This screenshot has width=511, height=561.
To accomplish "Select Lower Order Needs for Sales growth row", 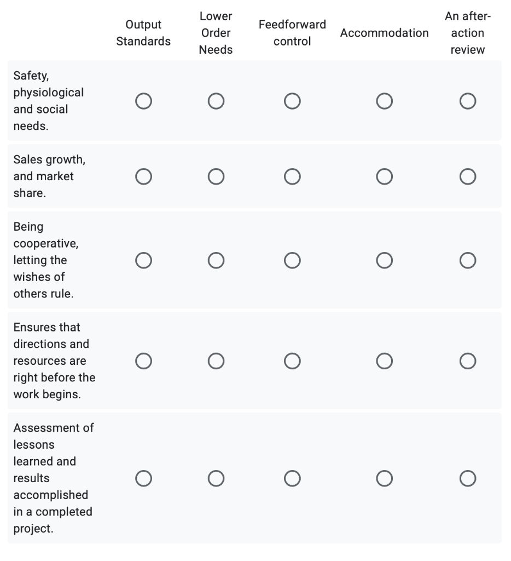I will [x=217, y=176].
